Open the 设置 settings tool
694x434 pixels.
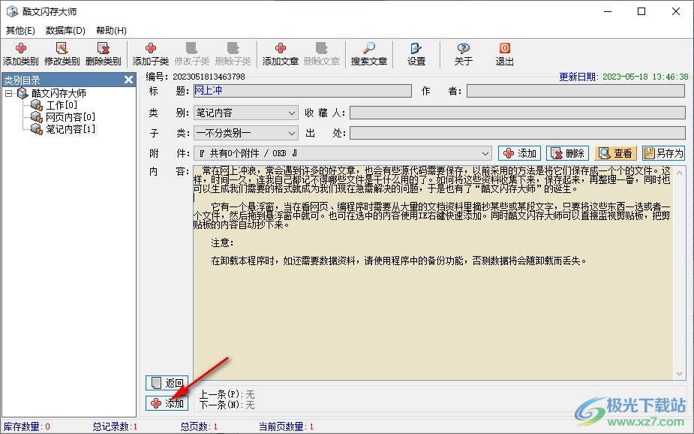coord(416,54)
